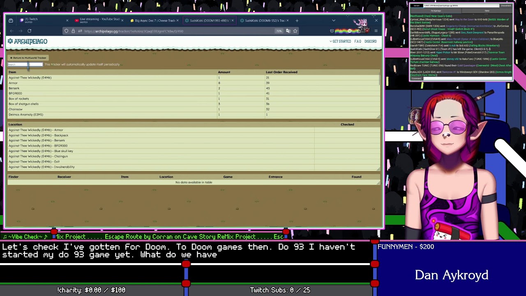
Task: Close the Live streaming YouTube Studio tab
Action: click(x=122, y=21)
